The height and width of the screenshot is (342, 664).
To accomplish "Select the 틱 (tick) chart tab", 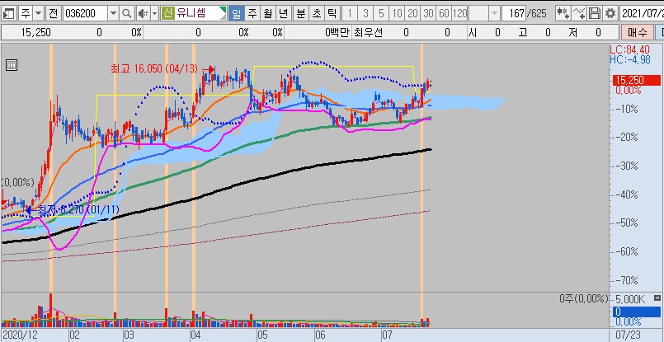I will 331,14.
